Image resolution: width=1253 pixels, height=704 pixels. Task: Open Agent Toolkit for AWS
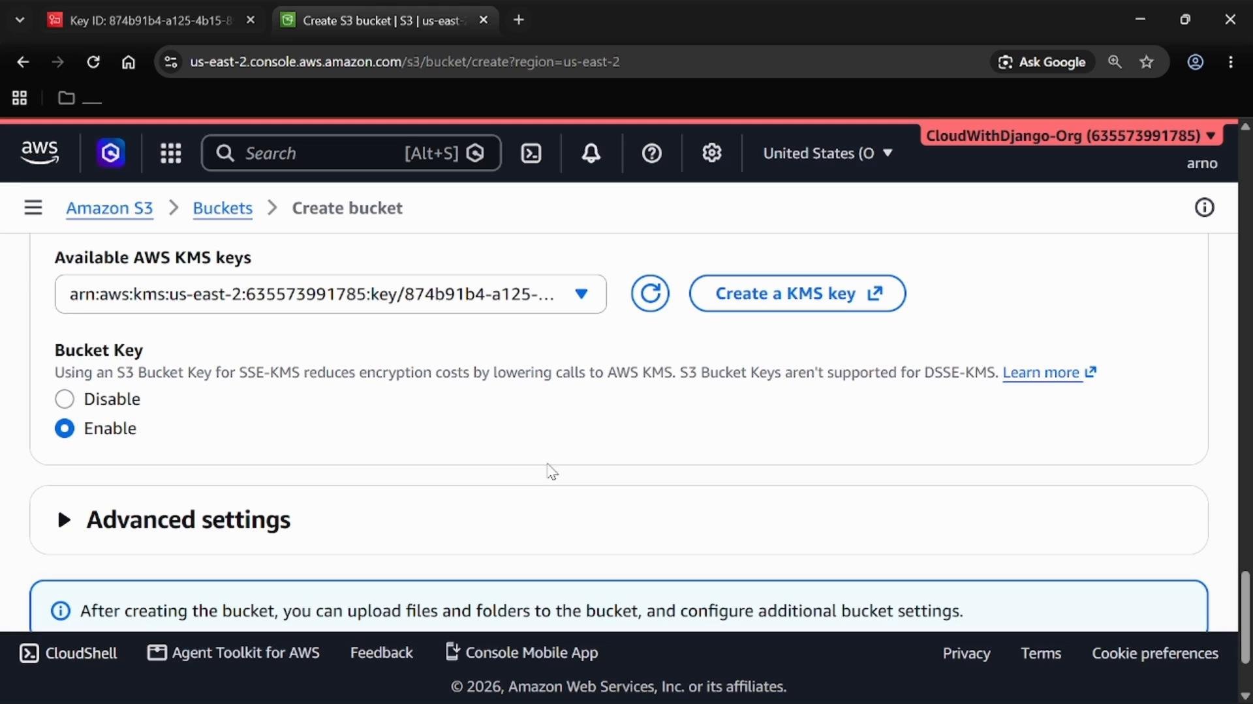234,653
